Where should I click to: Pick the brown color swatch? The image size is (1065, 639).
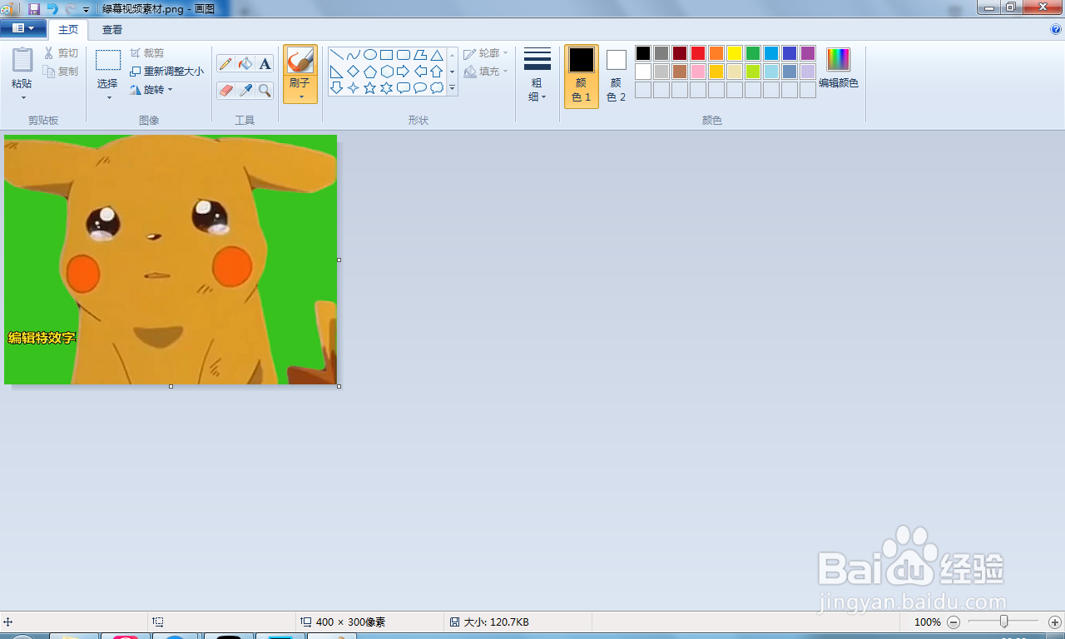click(680, 72)
